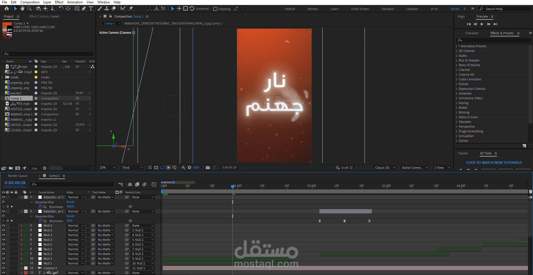Switch to the Learn workspace
This screenshot has height=275, width=533.
[334, 9]
